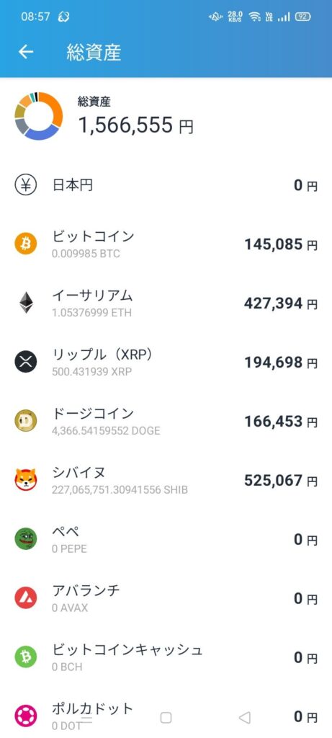Select リップル（XRP） entry
Screen dimensions: 332x738
tap(166, 362)
